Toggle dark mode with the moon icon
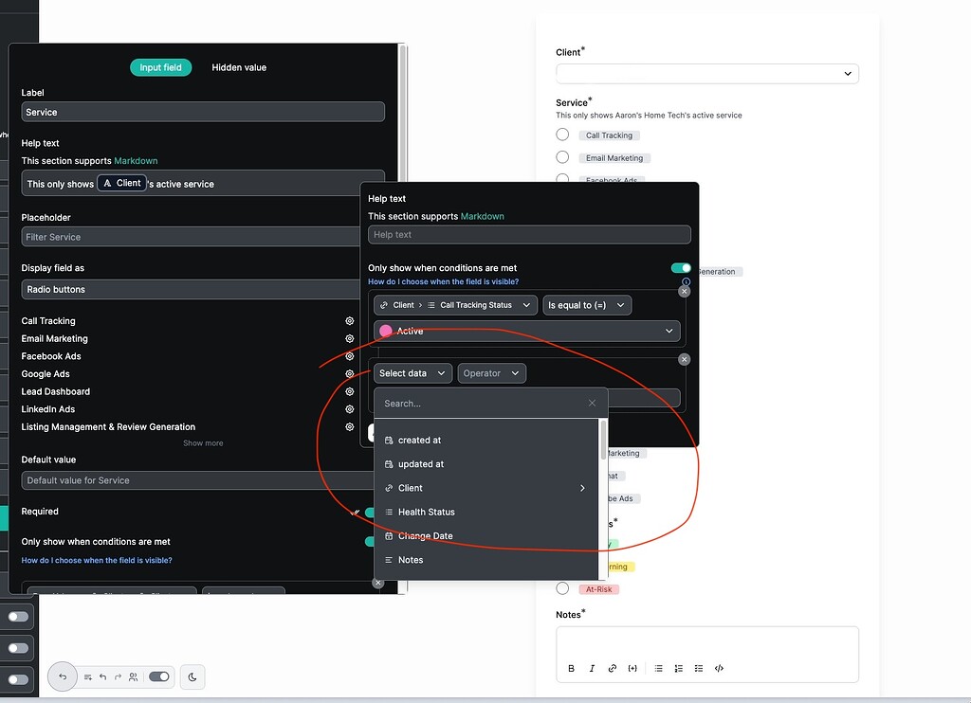Viewport: 971px width, 703px height. point(192,676)
